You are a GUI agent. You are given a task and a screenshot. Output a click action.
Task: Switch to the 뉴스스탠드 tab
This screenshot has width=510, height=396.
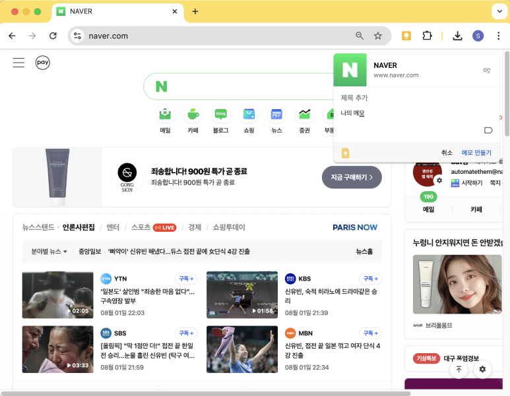(x=38, y=227)
